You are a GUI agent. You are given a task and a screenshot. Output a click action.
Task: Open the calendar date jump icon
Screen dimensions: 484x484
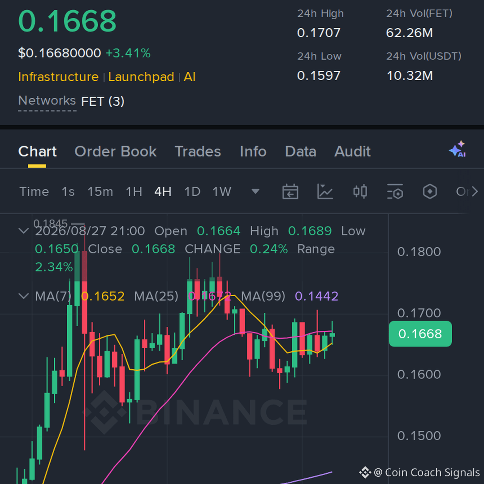(290, 192)
